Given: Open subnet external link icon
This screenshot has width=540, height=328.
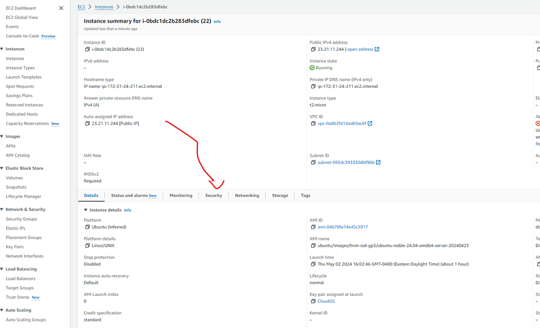Looking at the screenshot, I should 378,162.
